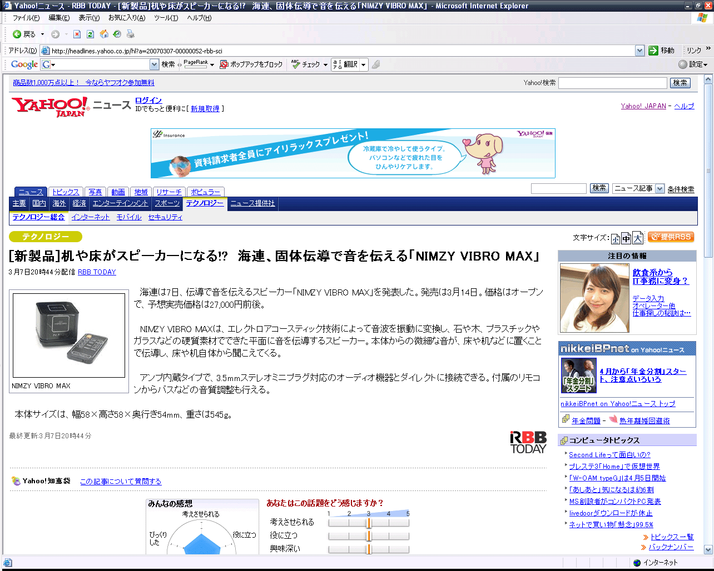Open the 編集(E) menu
Screen dimensions: 714x571
(59, 18)
